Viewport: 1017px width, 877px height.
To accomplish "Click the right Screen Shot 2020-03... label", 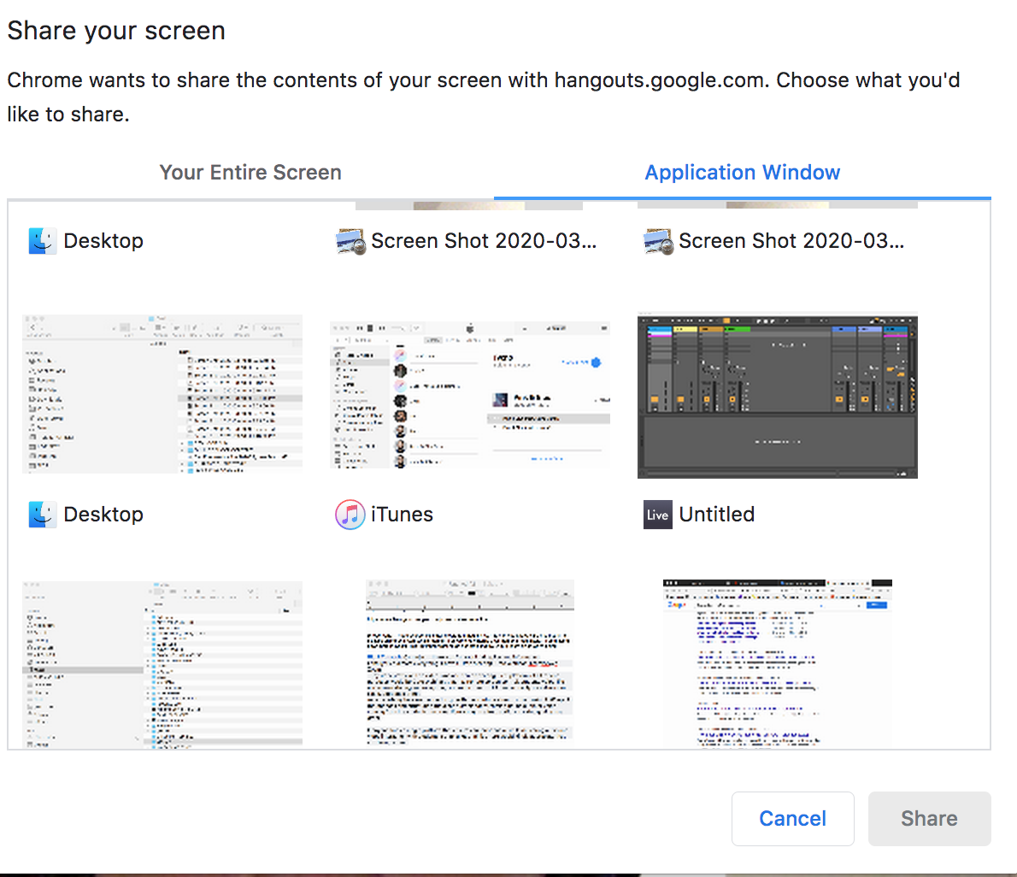I will pos(791,241).
